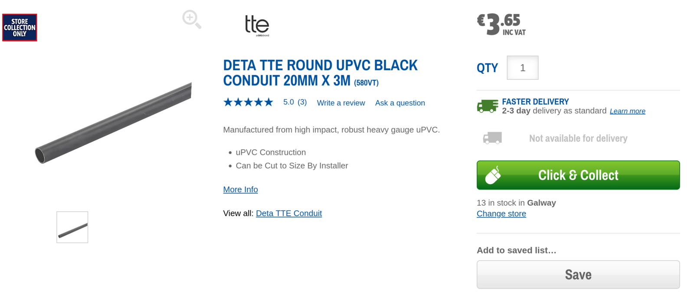Expand the More Info link
694x293 pixels.
point(240,189)
